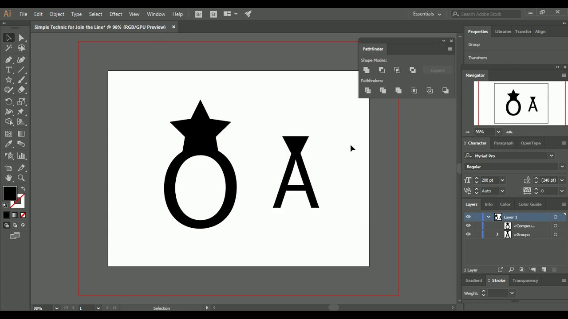Close the document tab

[174, 27]
